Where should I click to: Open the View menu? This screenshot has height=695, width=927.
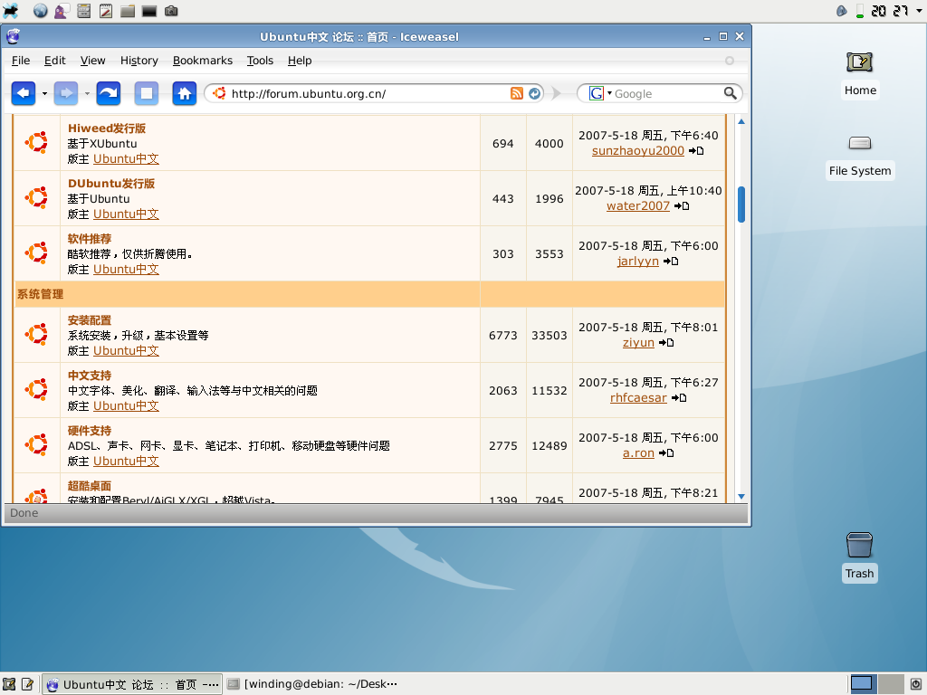(x=93, y=61)
